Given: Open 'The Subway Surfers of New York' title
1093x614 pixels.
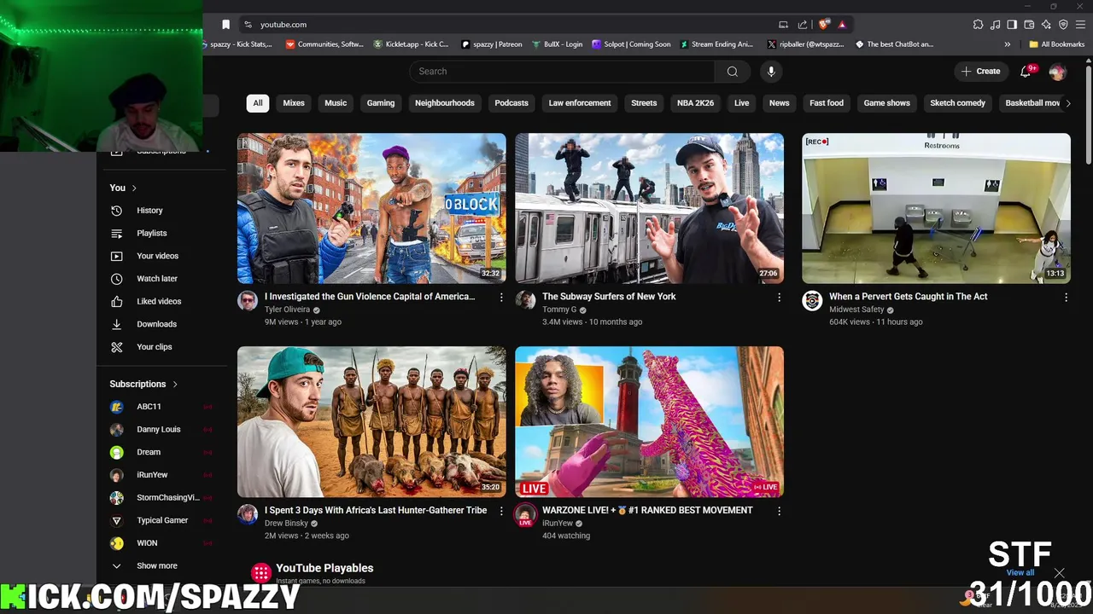Looking at the screenshot, I should [x=609, y=297].
